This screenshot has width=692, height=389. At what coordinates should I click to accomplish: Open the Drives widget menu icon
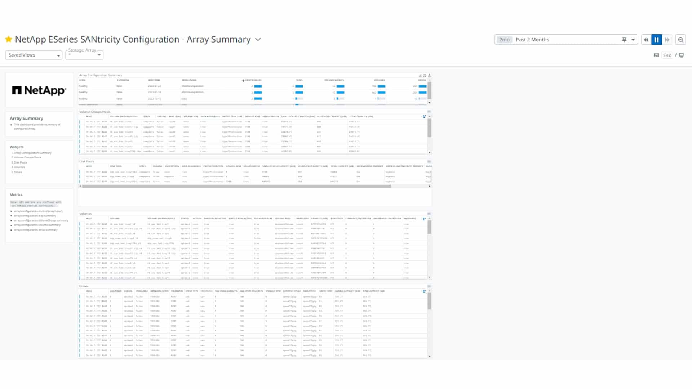429,286
